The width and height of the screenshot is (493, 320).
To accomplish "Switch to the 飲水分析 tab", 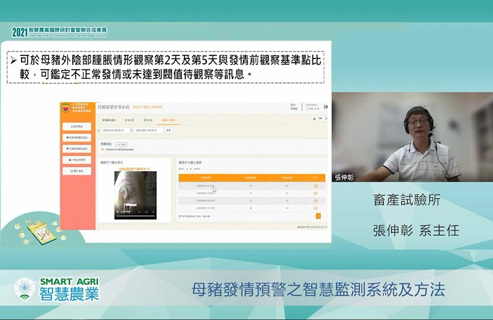I will pyautogui.click(x=129, y=120).
